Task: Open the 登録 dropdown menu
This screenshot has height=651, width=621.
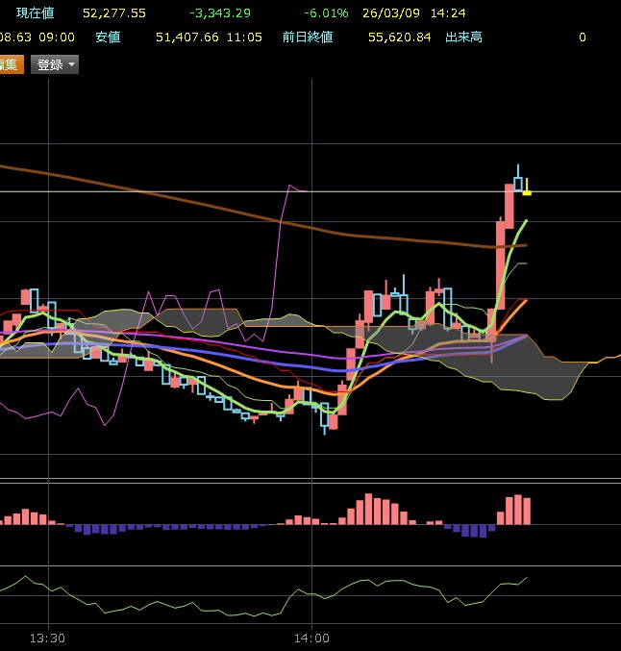Action: pos(55,64)
